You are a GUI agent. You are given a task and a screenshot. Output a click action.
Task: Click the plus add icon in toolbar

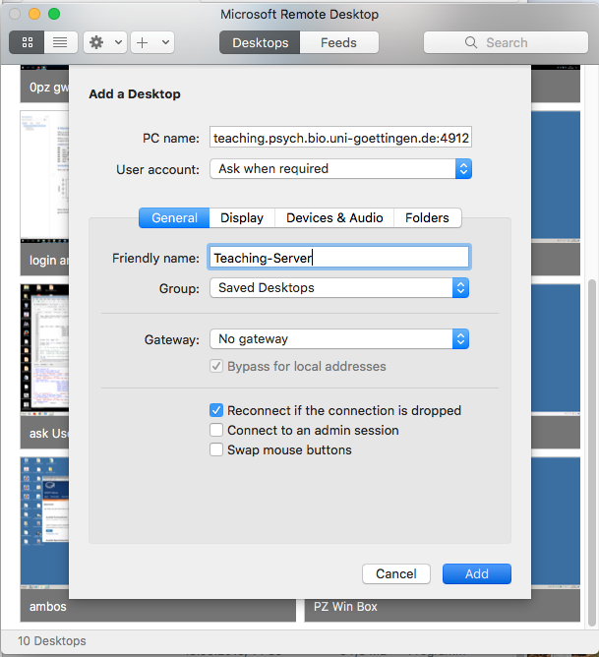[143, 42]
